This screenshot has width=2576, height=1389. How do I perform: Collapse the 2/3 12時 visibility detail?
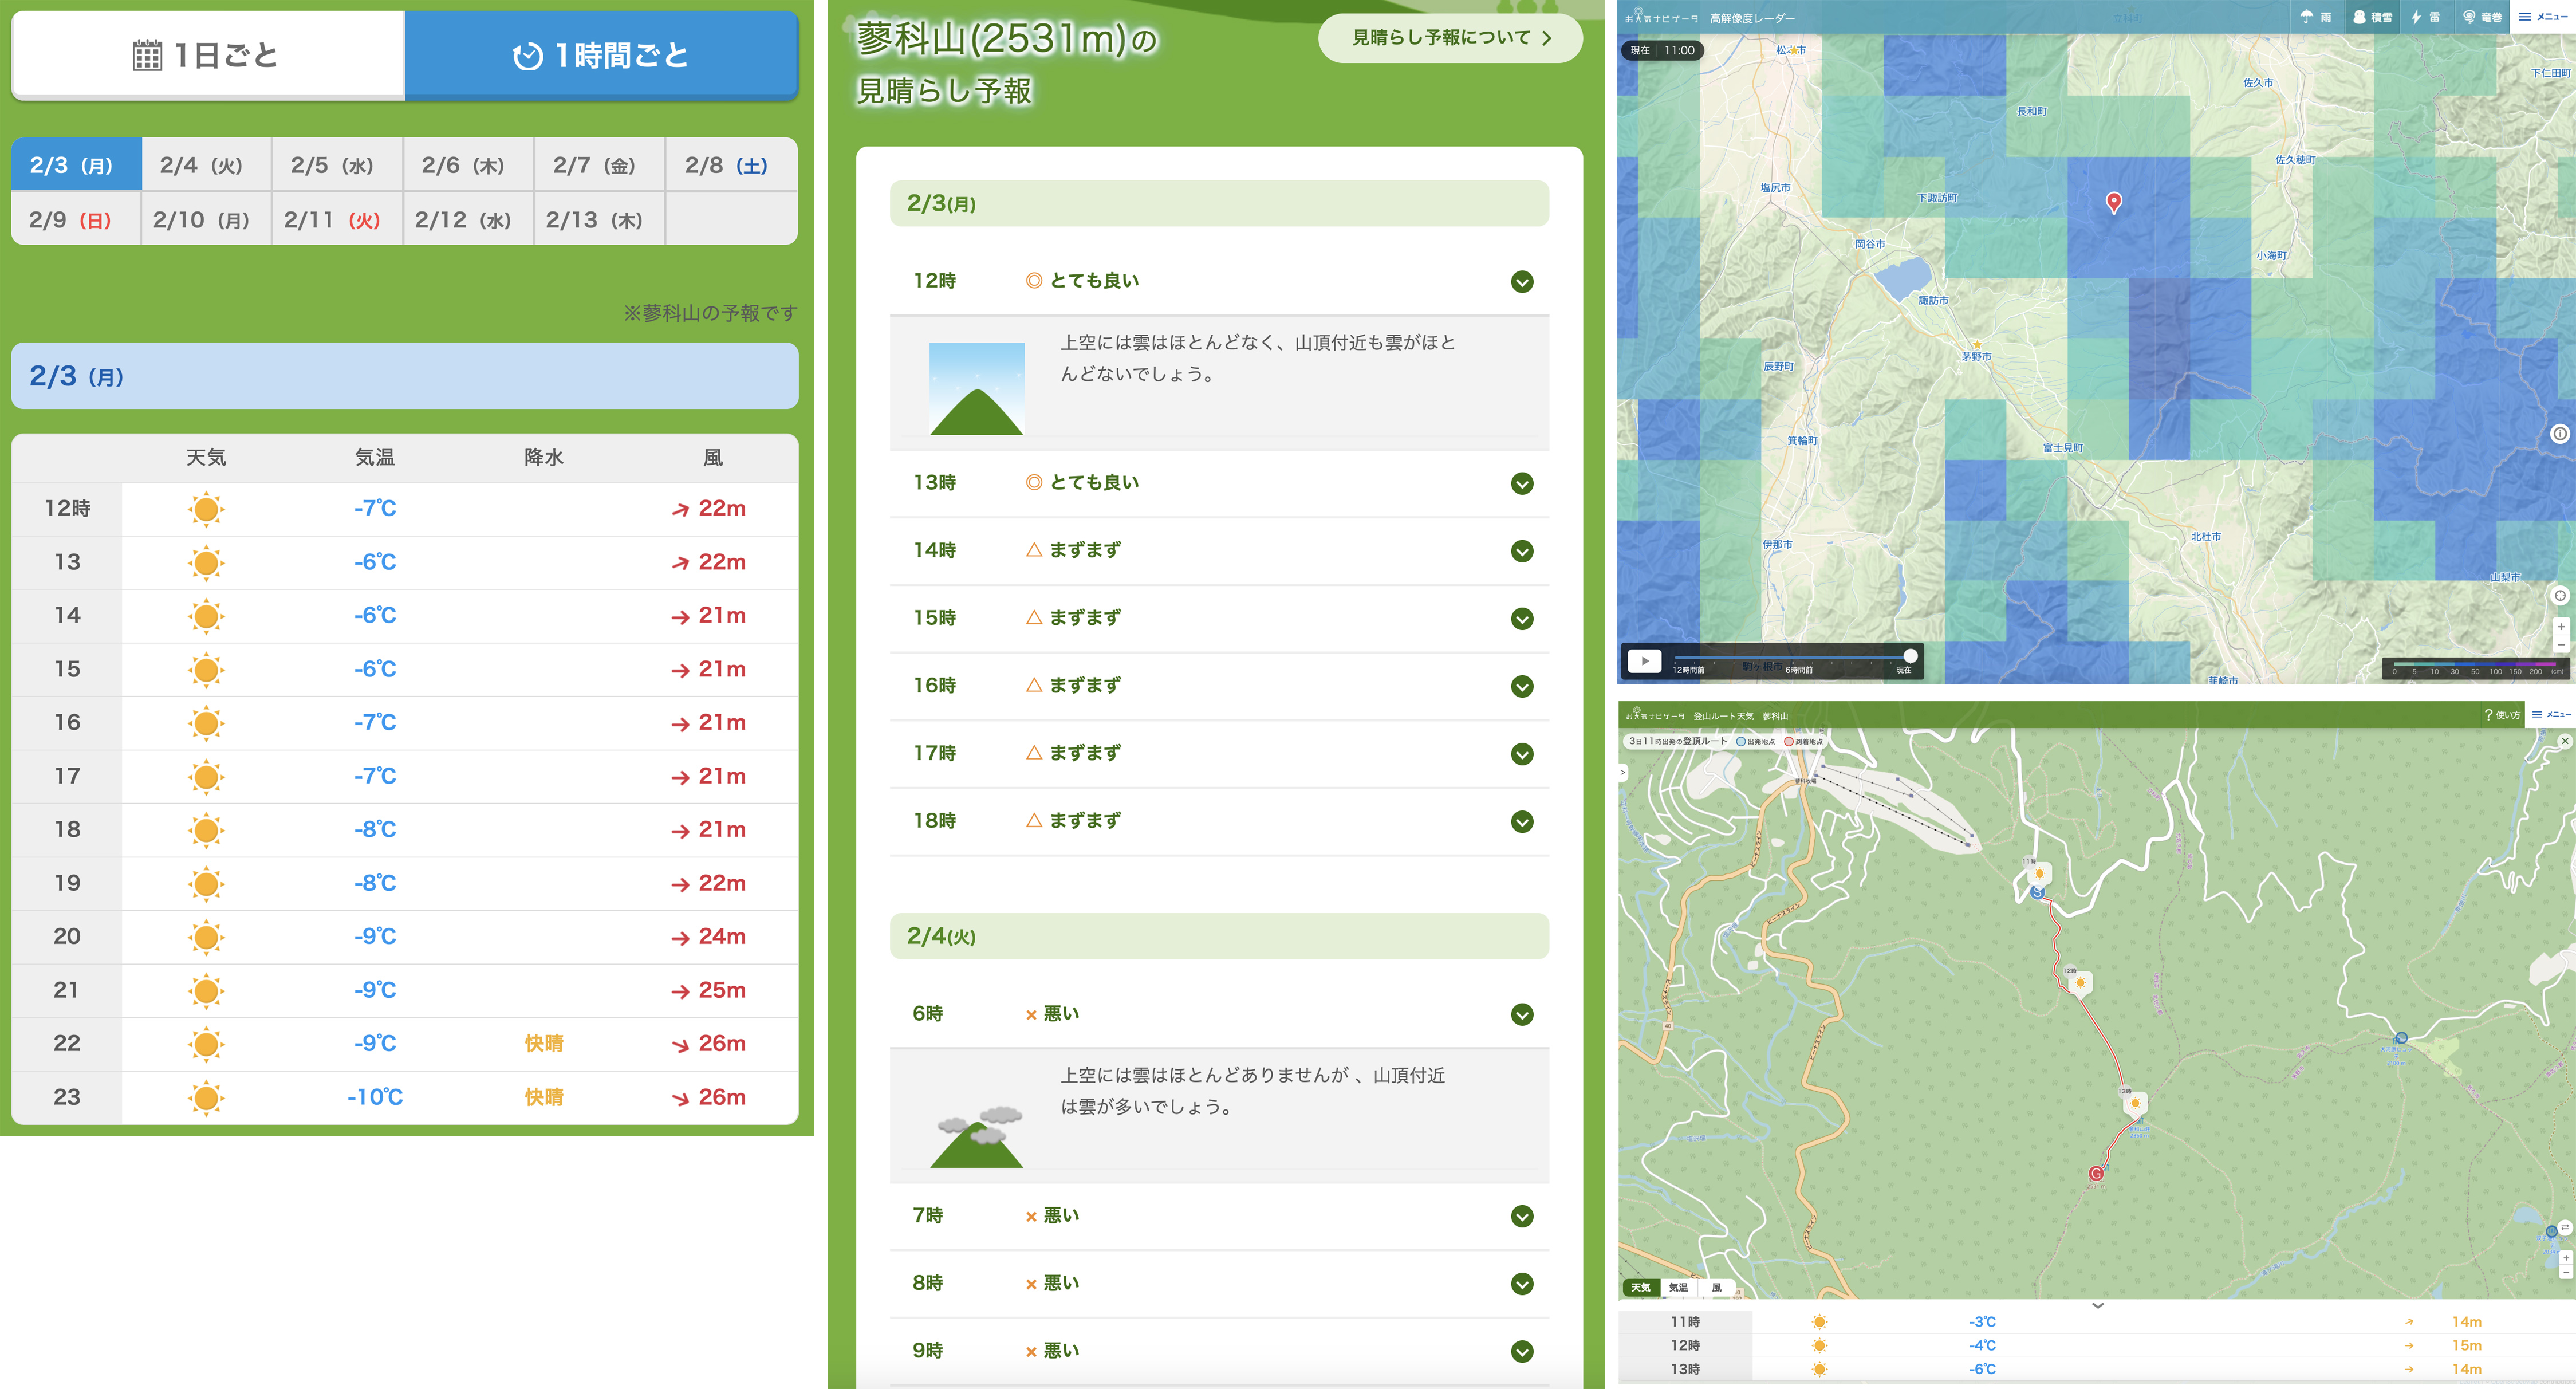(1521, 282)
